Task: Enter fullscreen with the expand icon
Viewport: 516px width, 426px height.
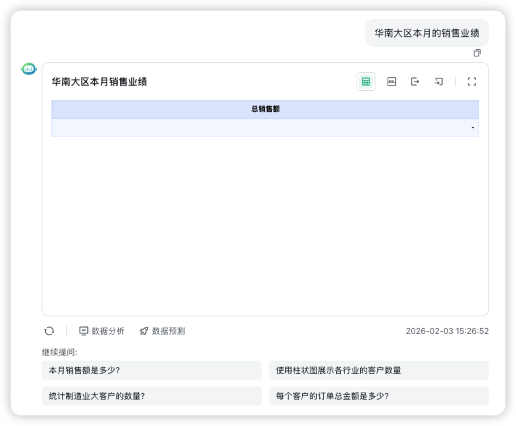Action: [x=472, y=81]
